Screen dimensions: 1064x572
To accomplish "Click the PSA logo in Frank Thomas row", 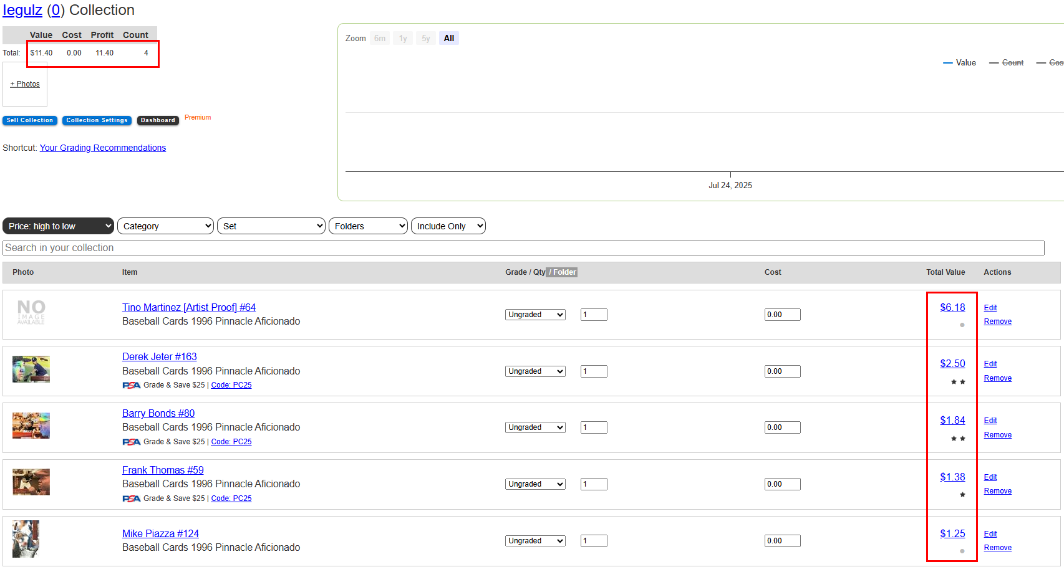I will point(132,498).
